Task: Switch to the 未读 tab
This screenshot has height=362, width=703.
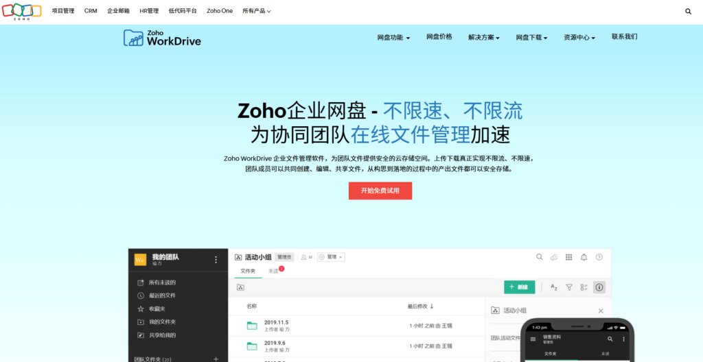Action: (274, 271)
